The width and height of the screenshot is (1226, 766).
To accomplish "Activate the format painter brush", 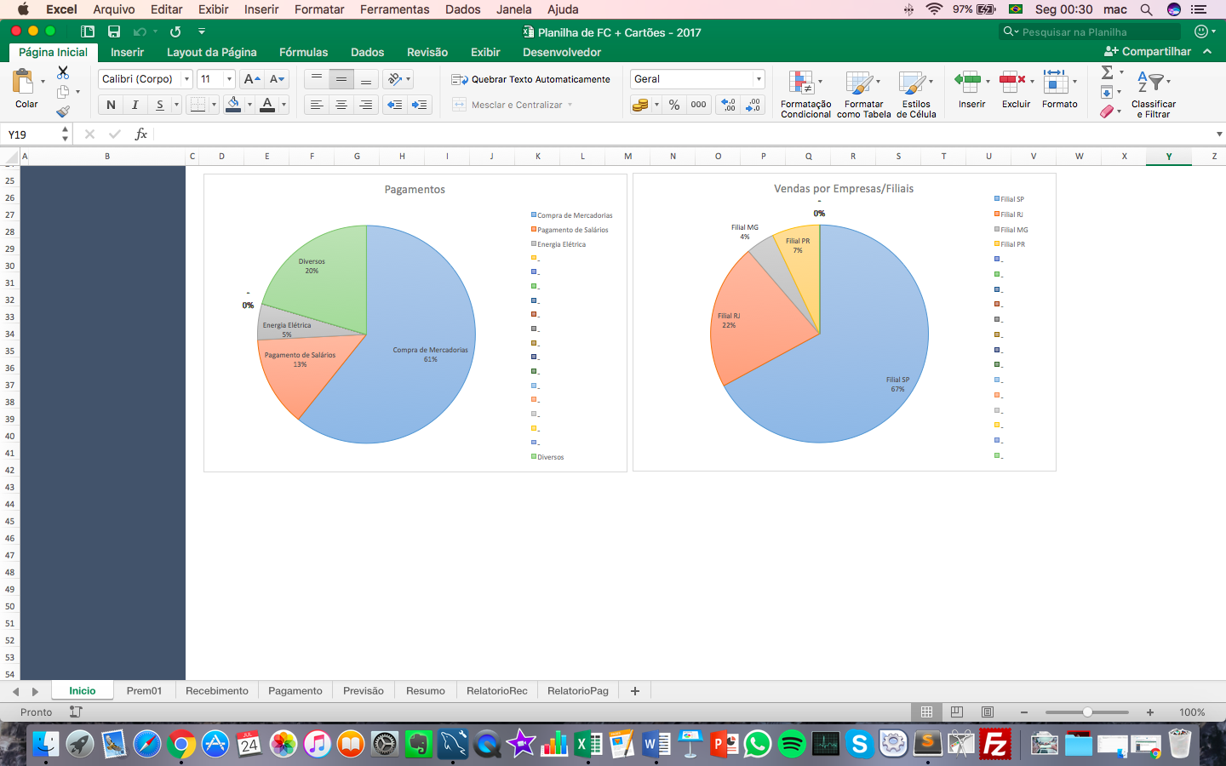I will (x=63, y=111).
